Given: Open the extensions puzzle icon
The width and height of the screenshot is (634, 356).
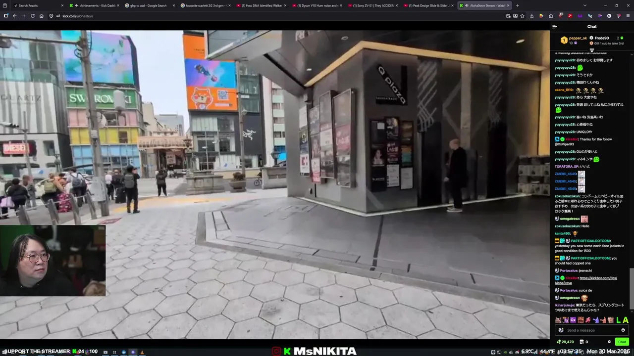Looking at the screenshot, I should [x=550, y=16].
